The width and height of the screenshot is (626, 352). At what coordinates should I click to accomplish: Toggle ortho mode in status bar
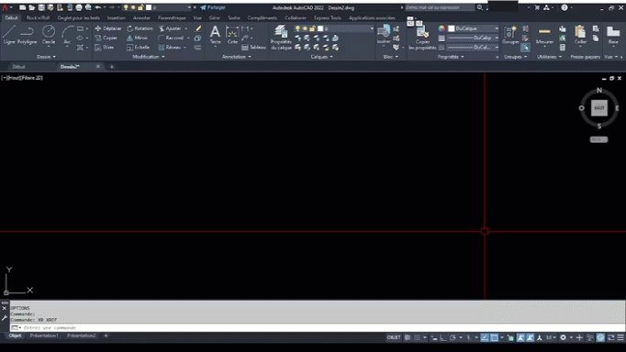pos(443,337)
